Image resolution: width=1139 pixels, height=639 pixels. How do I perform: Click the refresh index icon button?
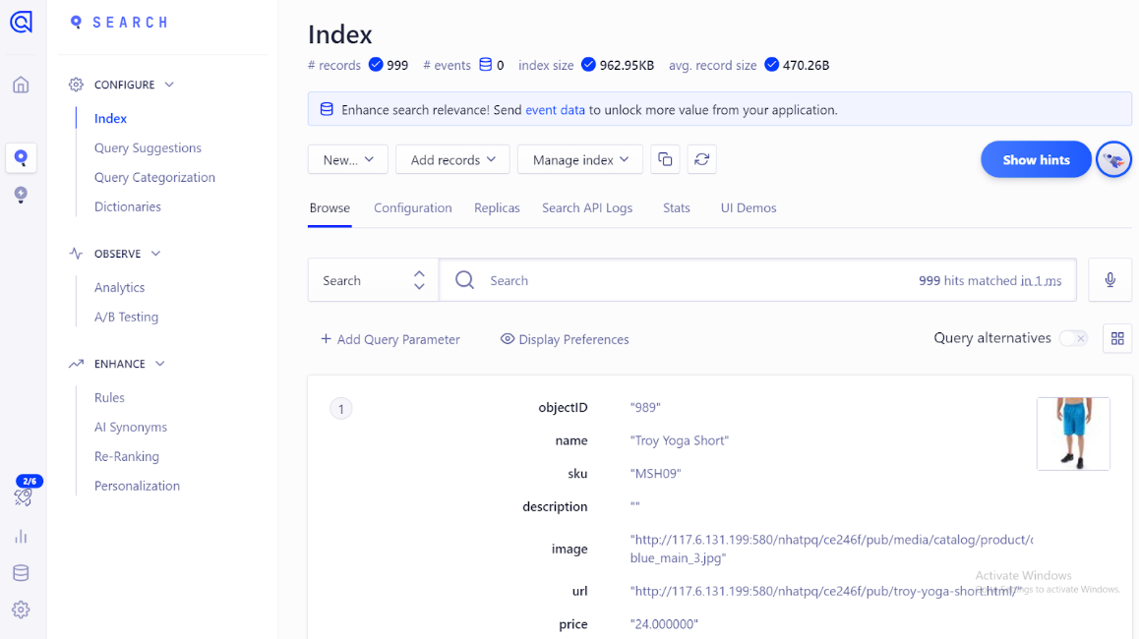point(701,159)
